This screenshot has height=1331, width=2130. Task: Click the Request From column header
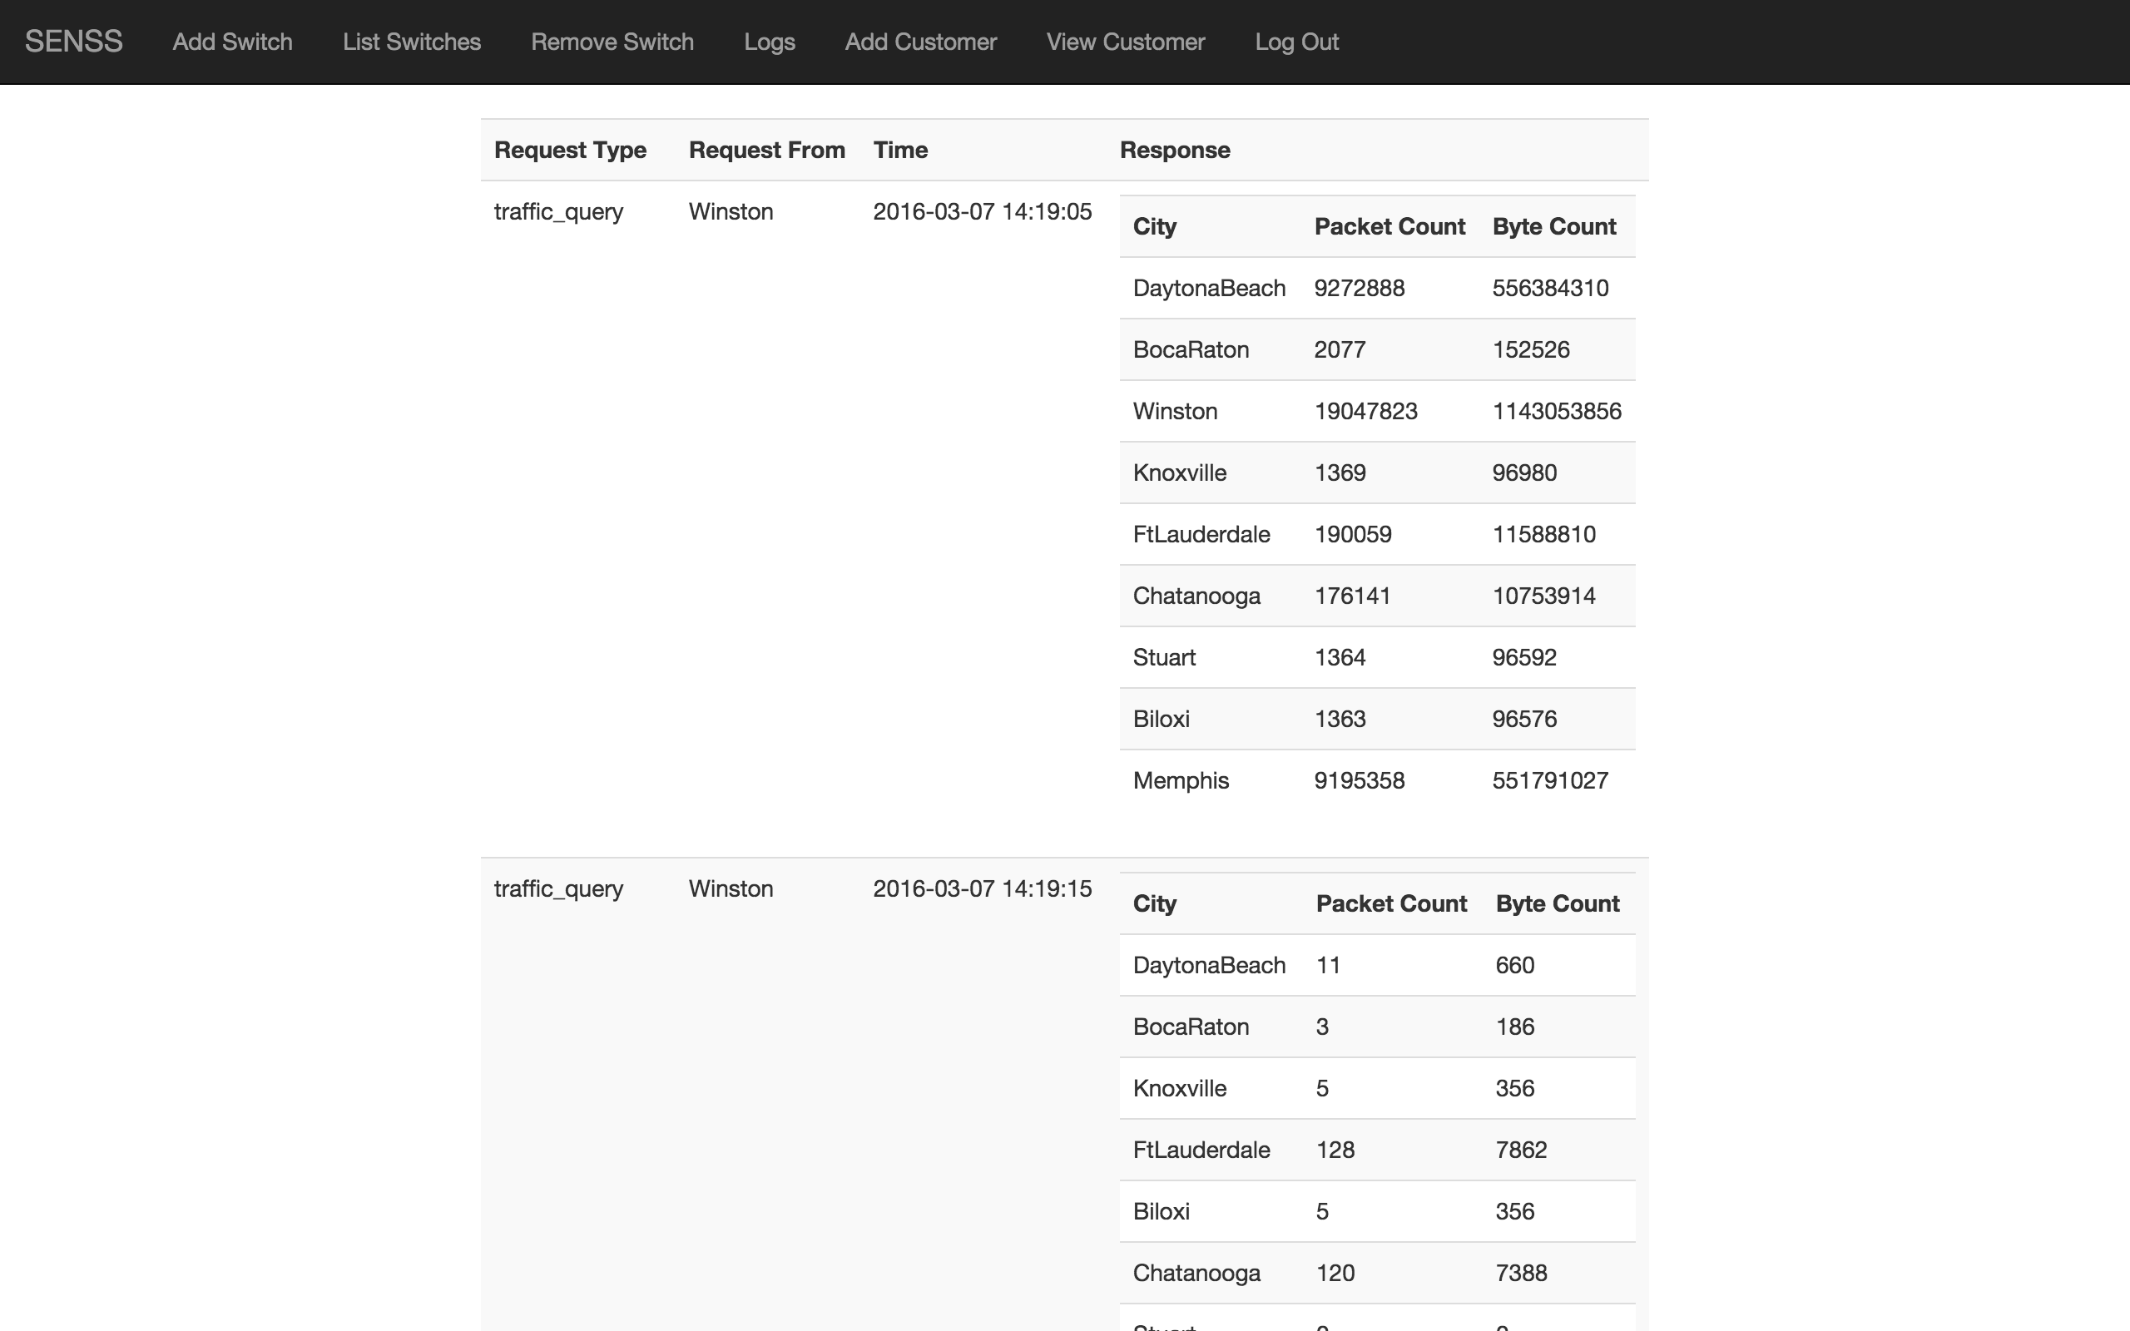[765, 150]
